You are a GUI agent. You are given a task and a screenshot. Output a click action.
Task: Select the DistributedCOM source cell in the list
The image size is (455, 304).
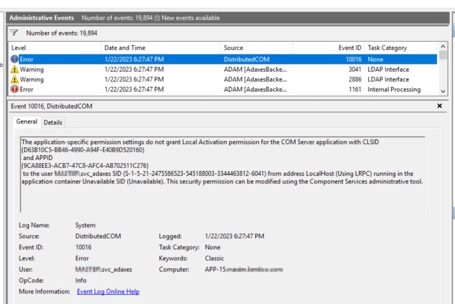(246, 59)
